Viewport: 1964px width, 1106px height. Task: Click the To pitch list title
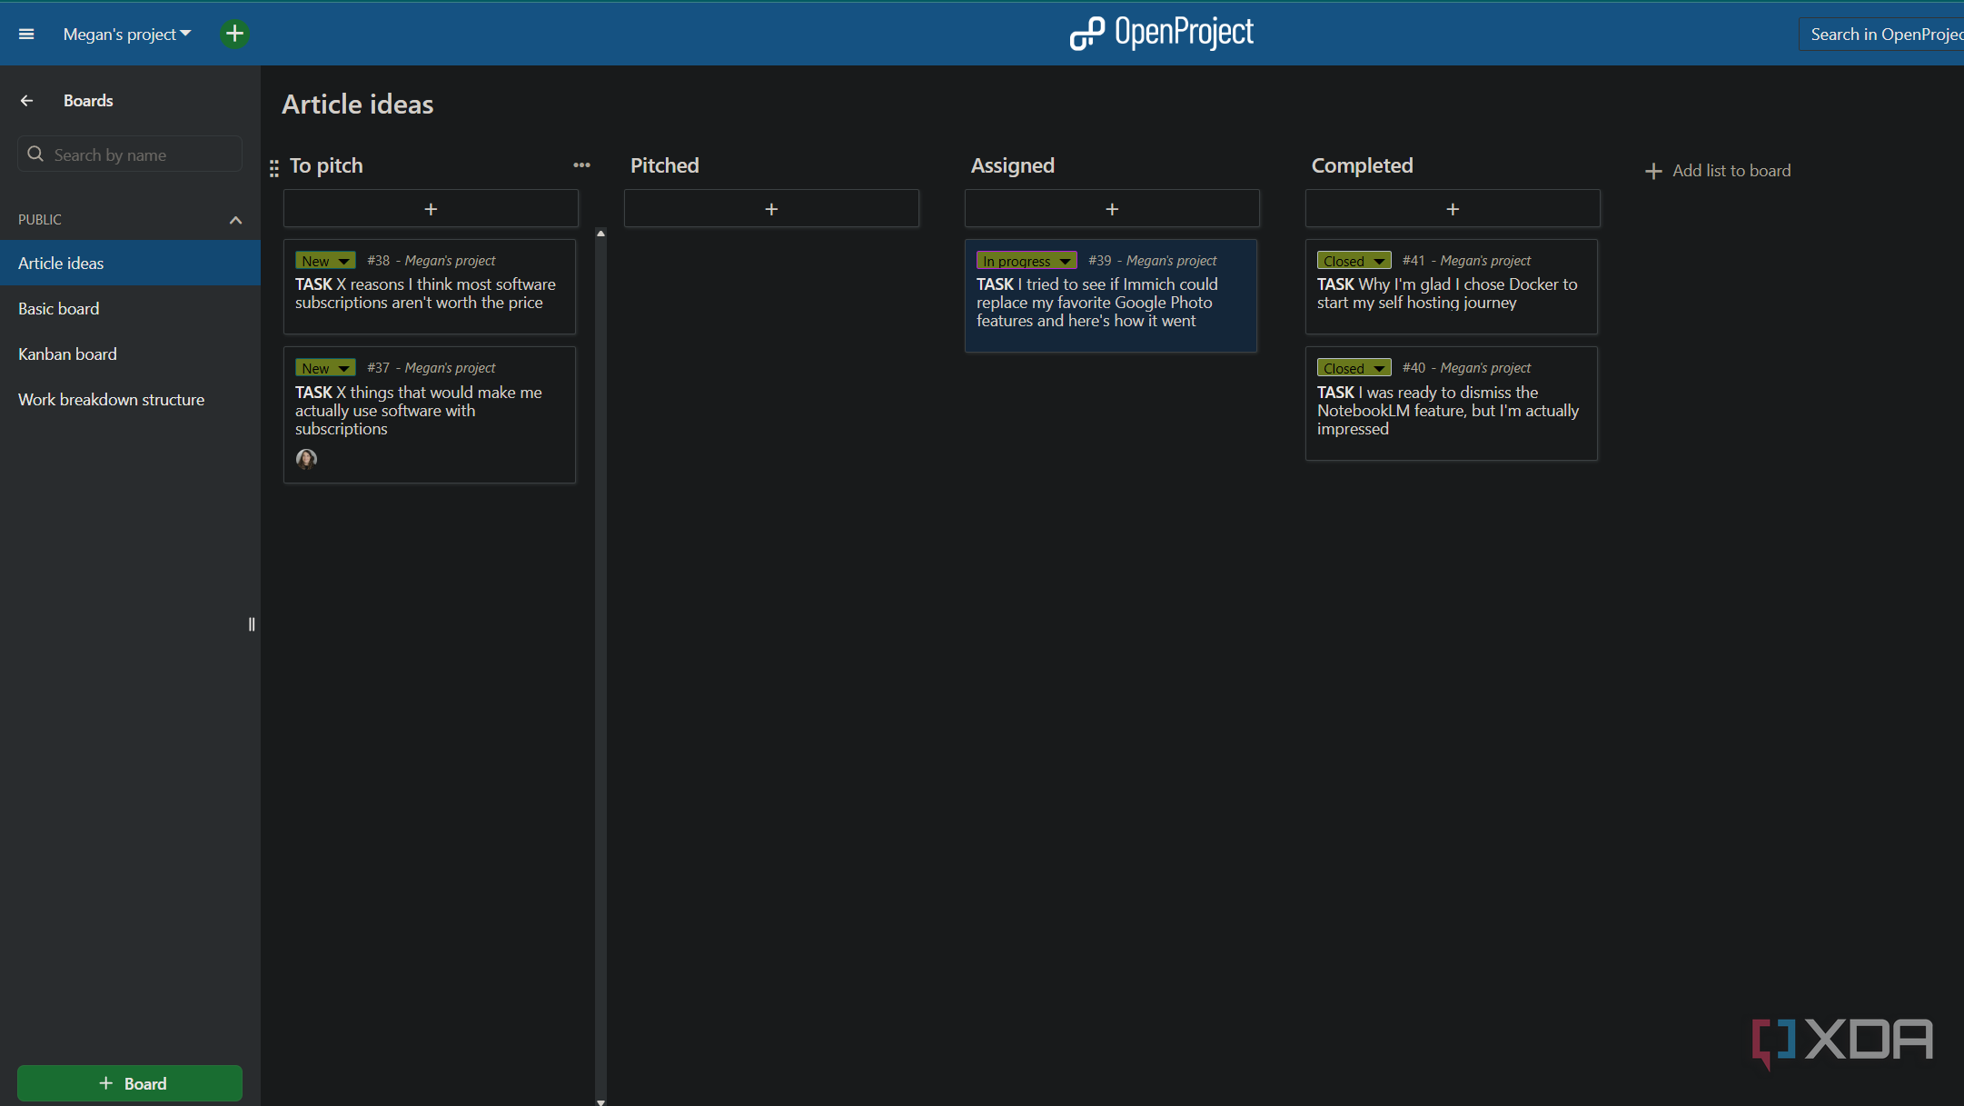click(326, 165)
